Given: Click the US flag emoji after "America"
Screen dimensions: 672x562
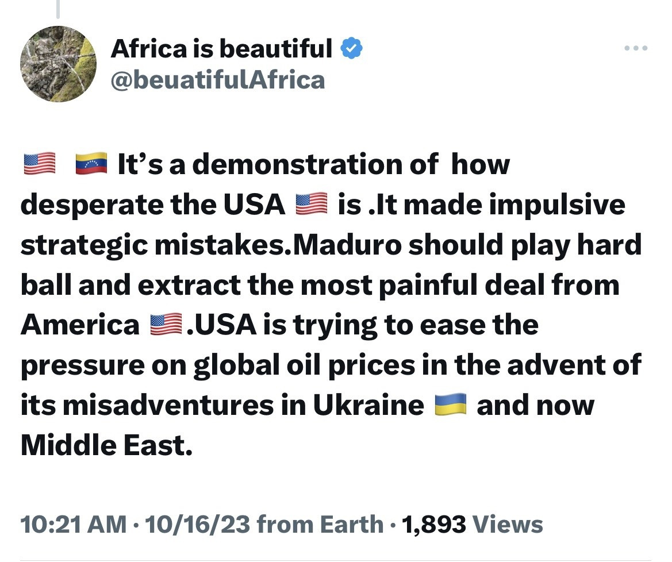Looking at the screenshot, I should [x=166, y=325].
